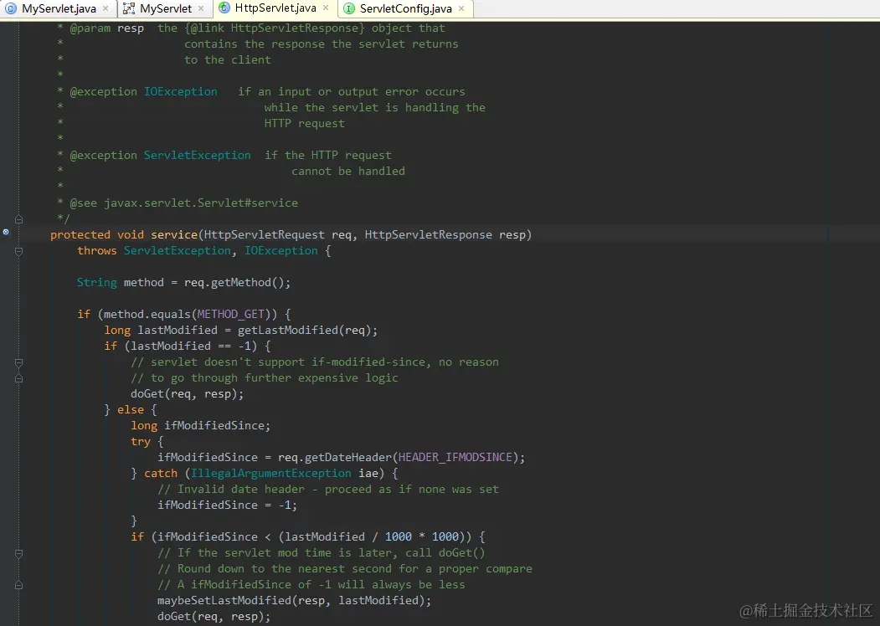Close the MyServlet diagram tab
Screen dimensions: 880x626
pos(201,8)
